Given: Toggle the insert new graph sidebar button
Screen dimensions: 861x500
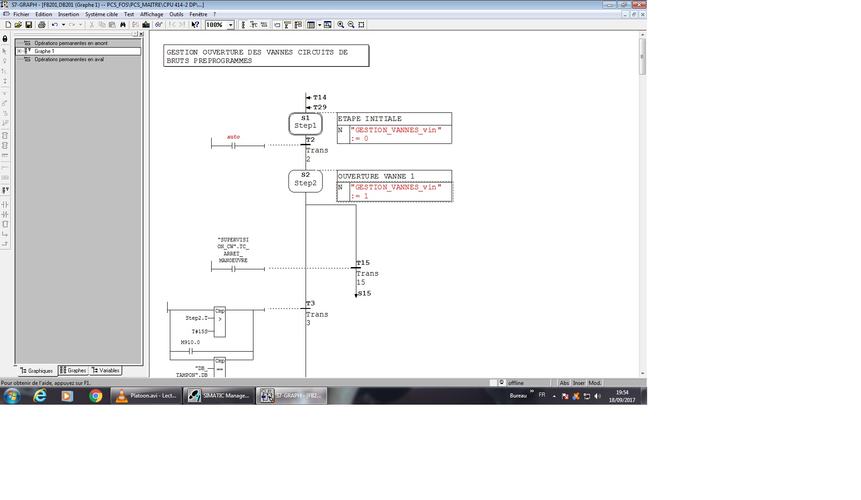Looking at the screenshot, I should [x=5, y=190].
